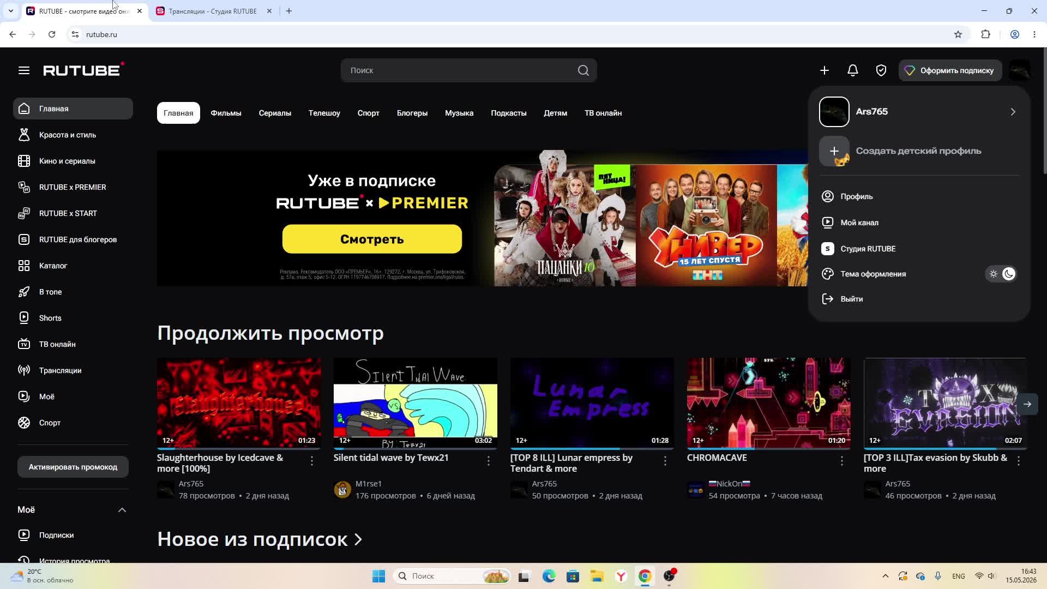Click the user avatar in header

coord(1020,70)
